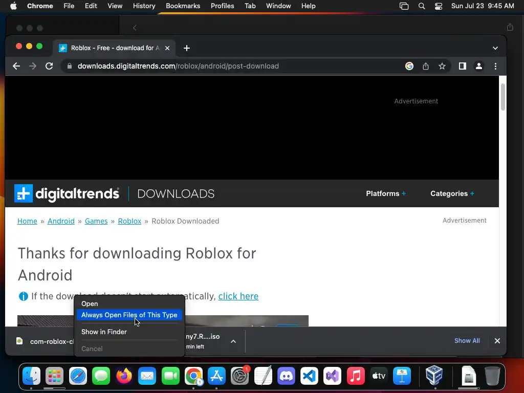Open Control Center in menu bar
Viewport: 524px width, 393px height.
(439, 6)
